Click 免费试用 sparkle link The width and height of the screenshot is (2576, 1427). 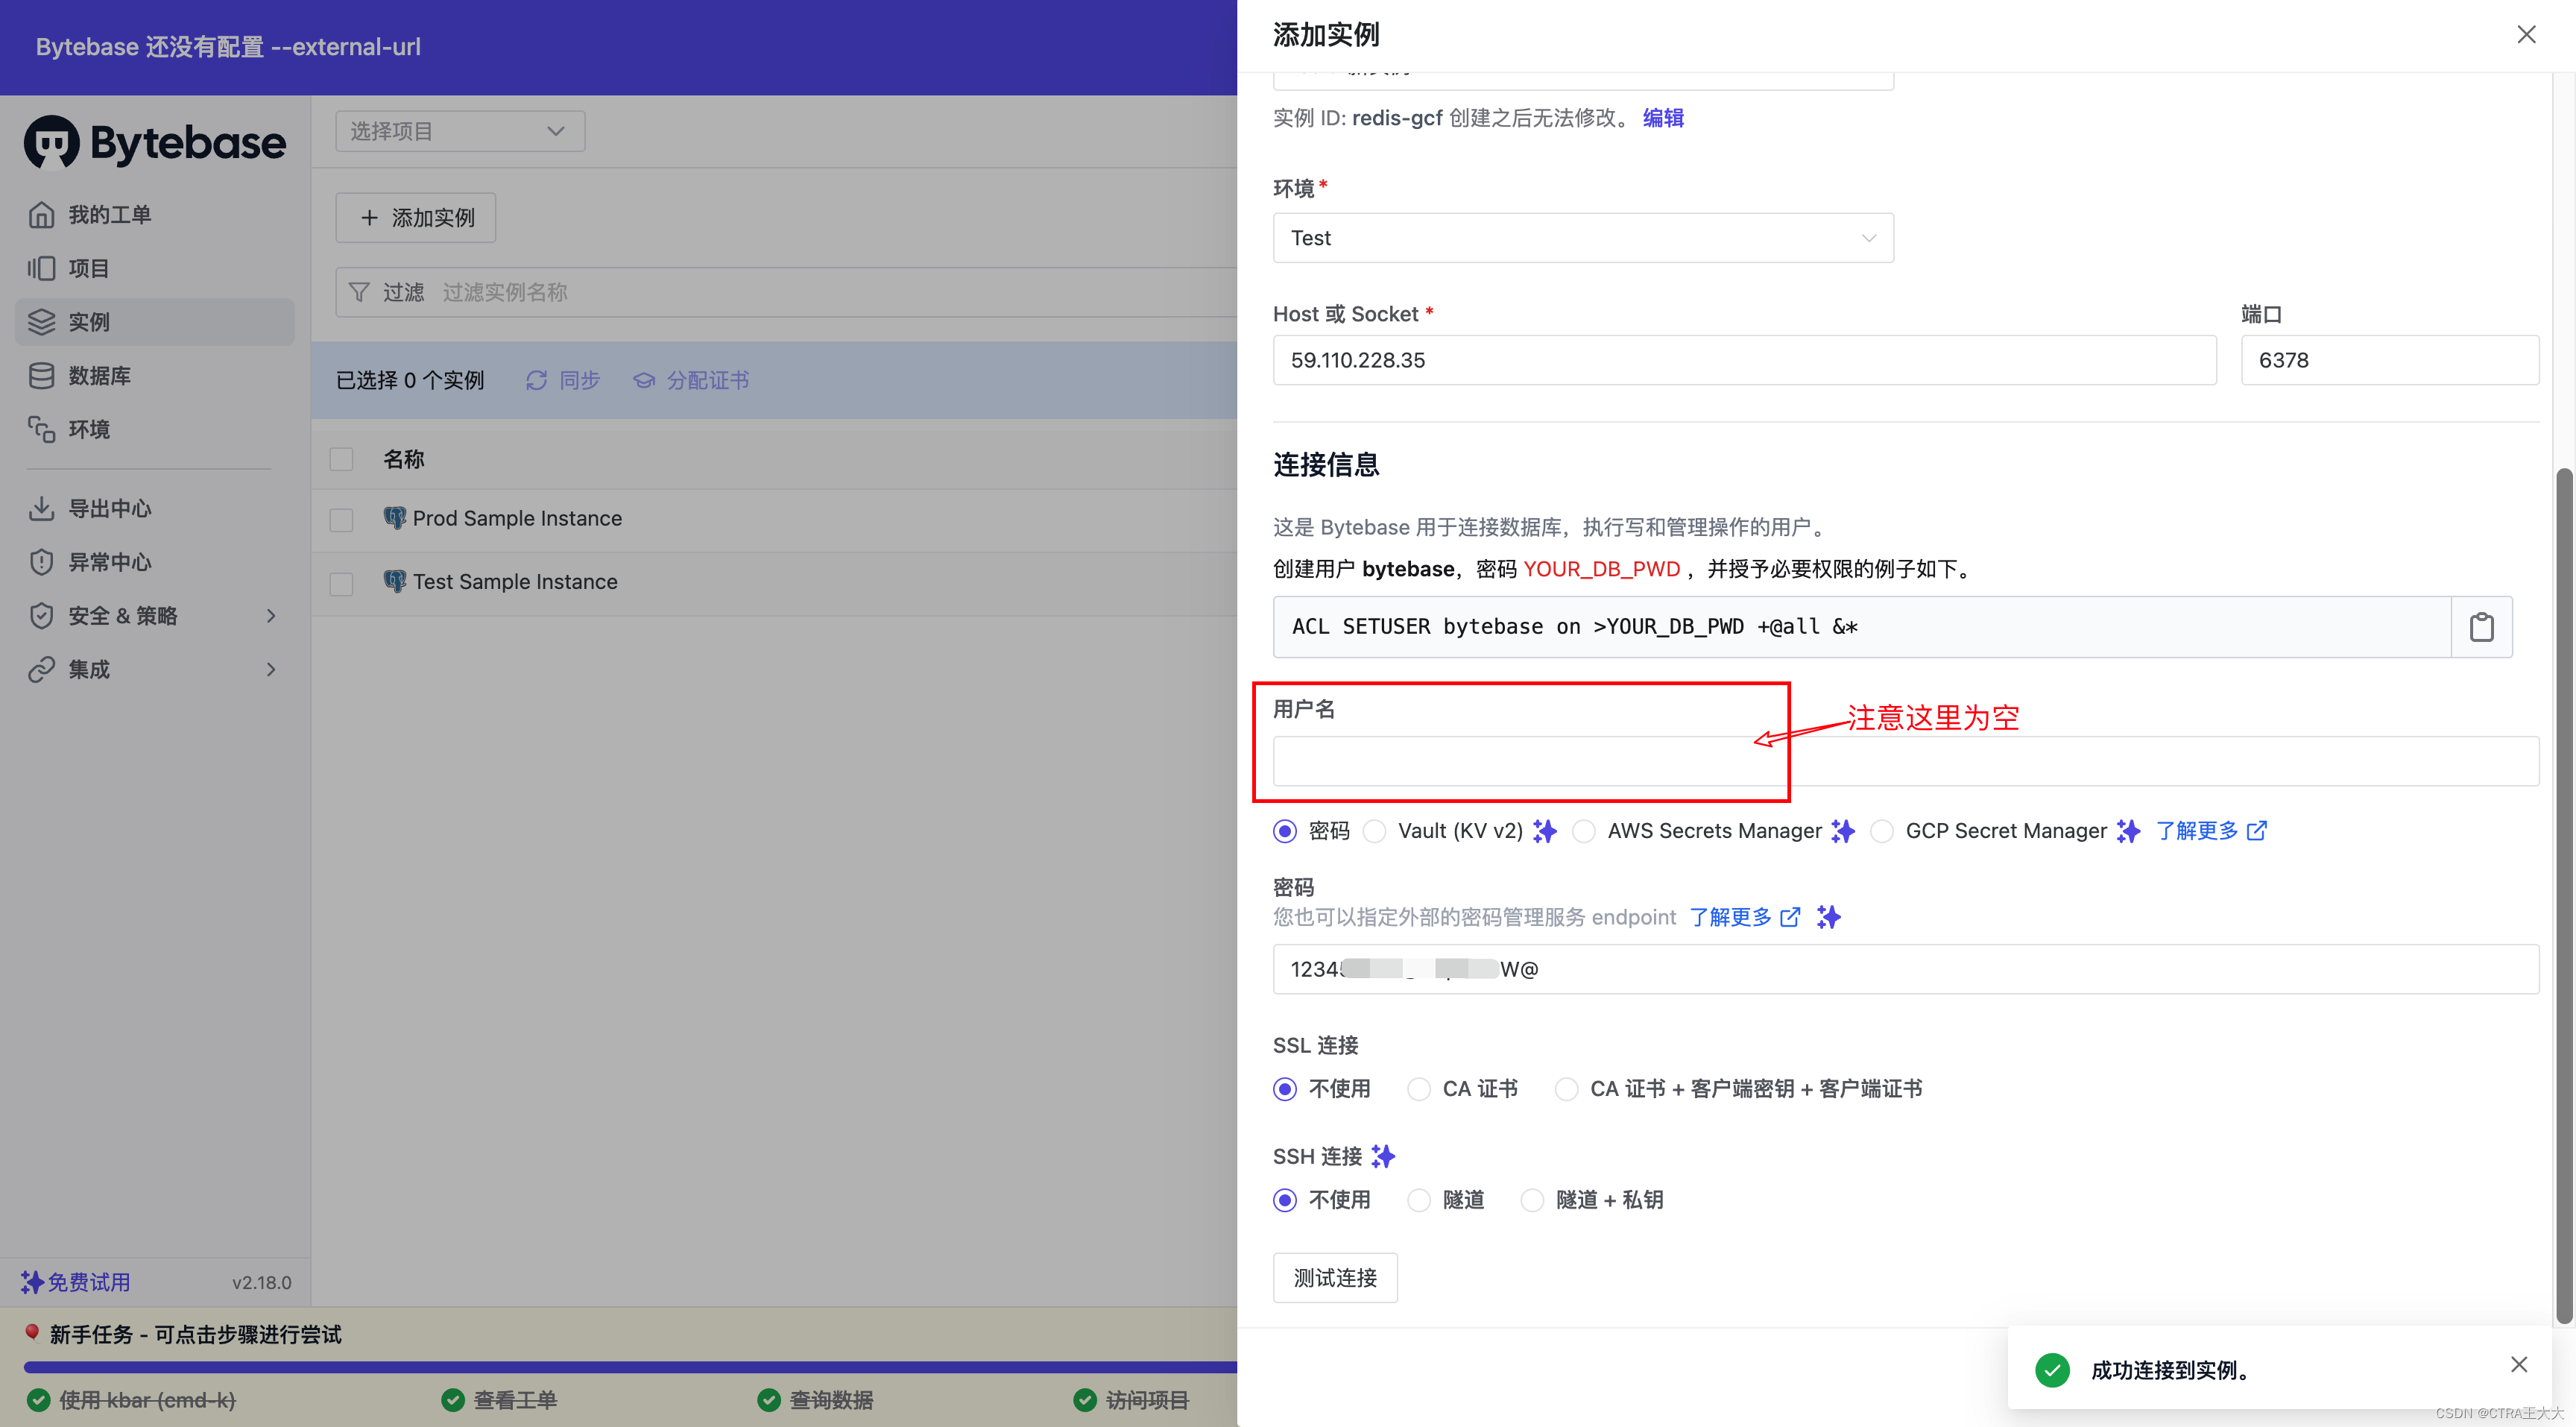(76, 1282)
